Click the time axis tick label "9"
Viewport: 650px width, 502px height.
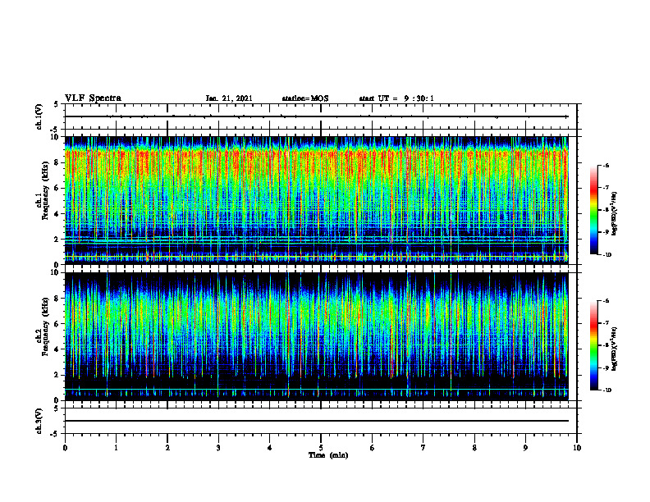point(525,448)
